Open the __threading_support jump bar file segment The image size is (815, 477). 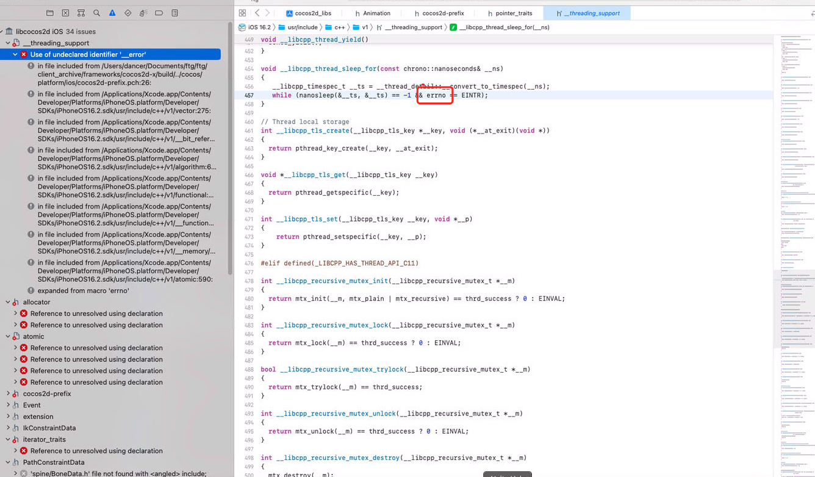(410, 27)
